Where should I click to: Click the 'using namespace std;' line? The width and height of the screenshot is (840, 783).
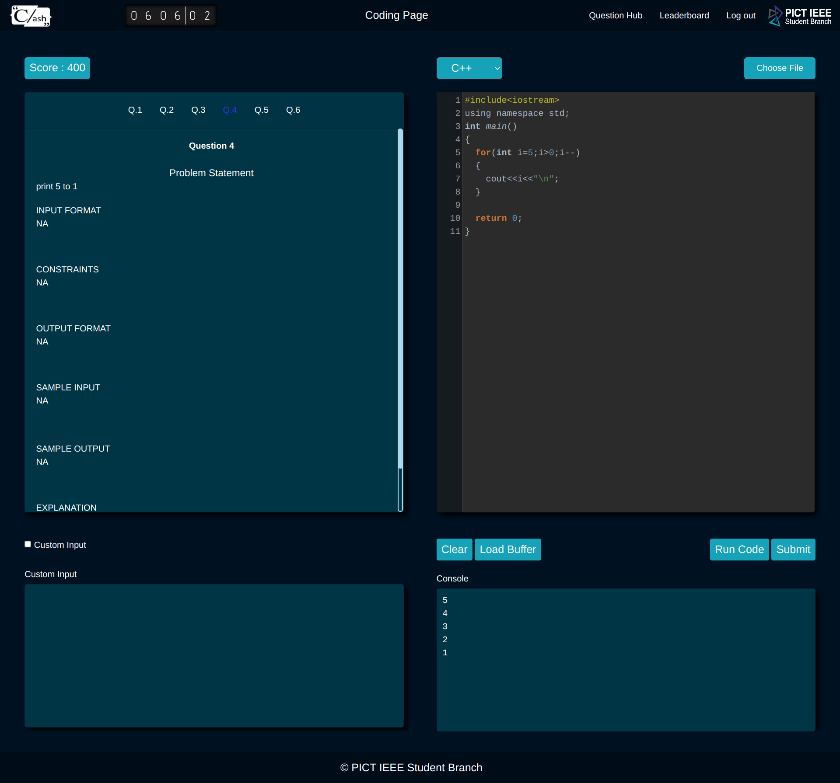[517, 113]
